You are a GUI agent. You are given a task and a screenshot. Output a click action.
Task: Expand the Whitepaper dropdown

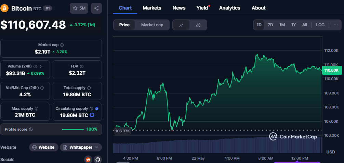tap(81, 147)
